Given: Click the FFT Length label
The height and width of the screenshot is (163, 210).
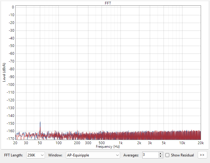Looking at the screenshot, I should pyautogui.click(x=13, y=155).
